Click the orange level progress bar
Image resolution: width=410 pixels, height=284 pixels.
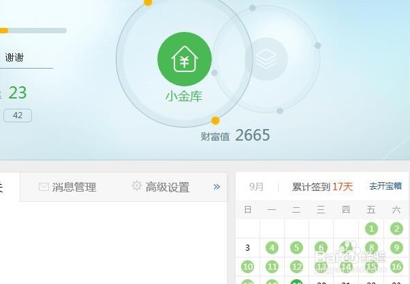[x=33, y=31]
